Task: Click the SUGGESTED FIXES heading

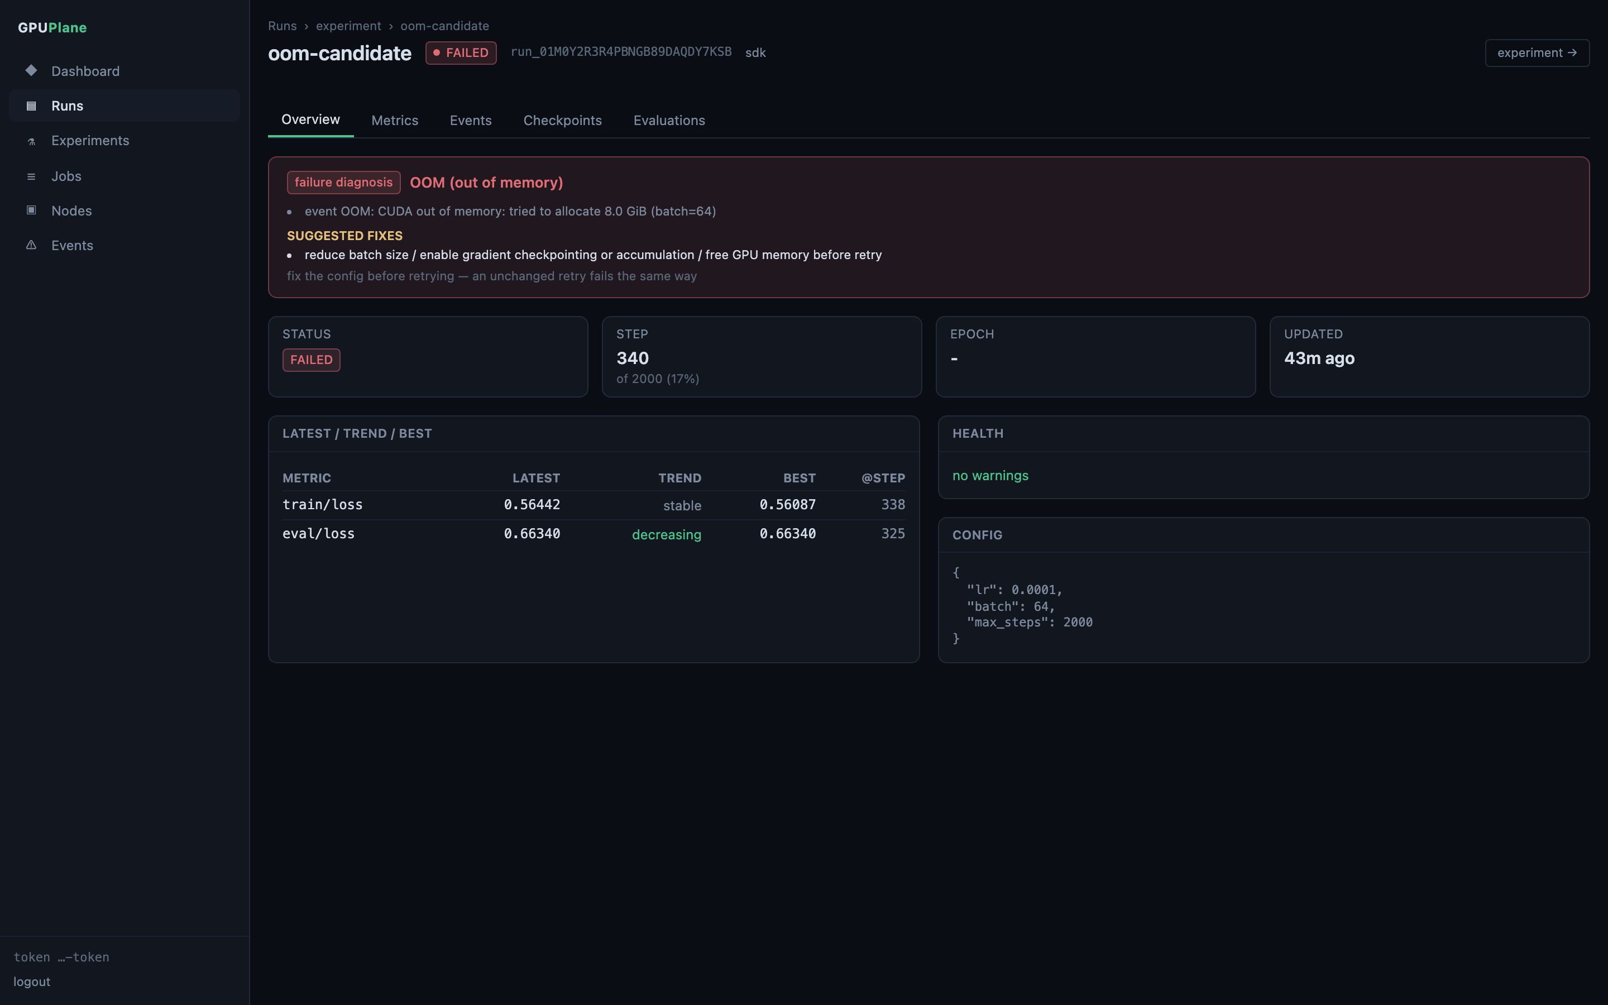Action: (x=345, y=236)
